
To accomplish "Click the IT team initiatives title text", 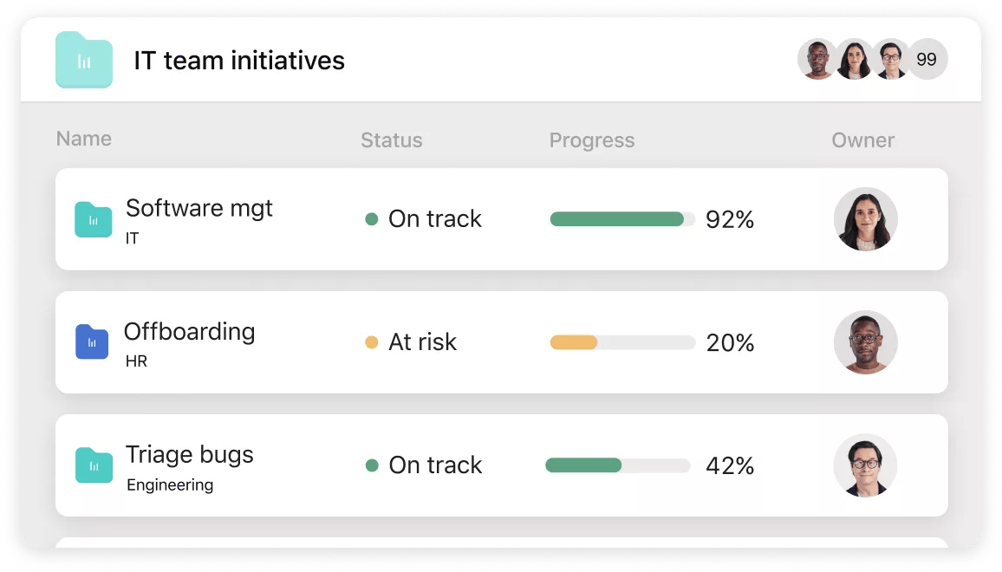I will tap(239, 60).
